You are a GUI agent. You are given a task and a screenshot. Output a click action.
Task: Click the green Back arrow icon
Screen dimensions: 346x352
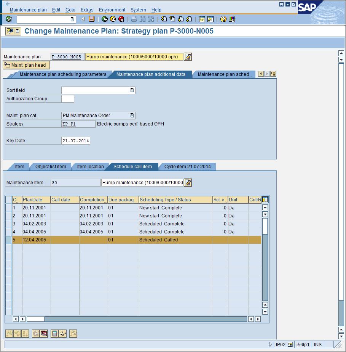tap(104, 19)
